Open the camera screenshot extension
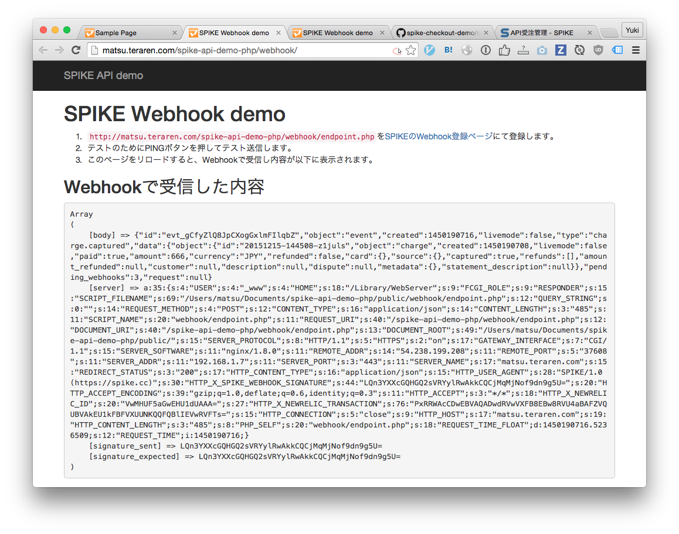 (541, 50)
